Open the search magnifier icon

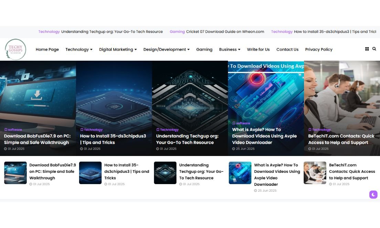(374, 49)
